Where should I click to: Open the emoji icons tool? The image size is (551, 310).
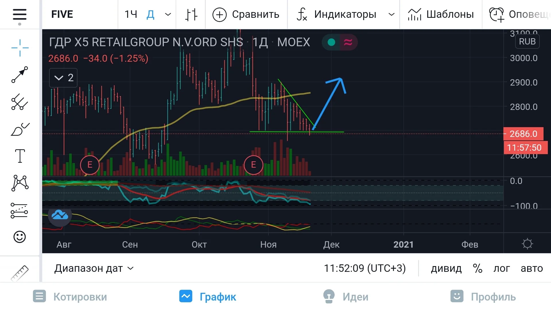20,237
